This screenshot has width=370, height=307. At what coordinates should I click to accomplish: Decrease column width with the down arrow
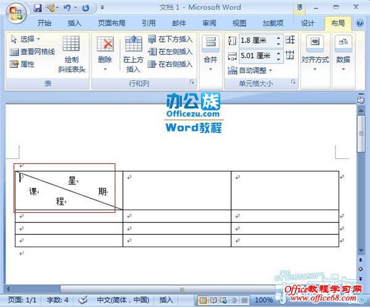[x=279, y=59]
